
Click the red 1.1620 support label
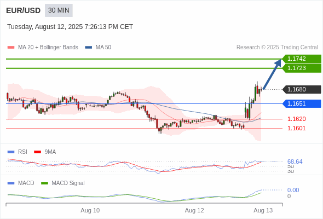[297, 119]
